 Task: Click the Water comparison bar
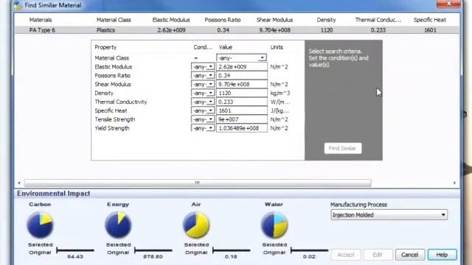309,250
